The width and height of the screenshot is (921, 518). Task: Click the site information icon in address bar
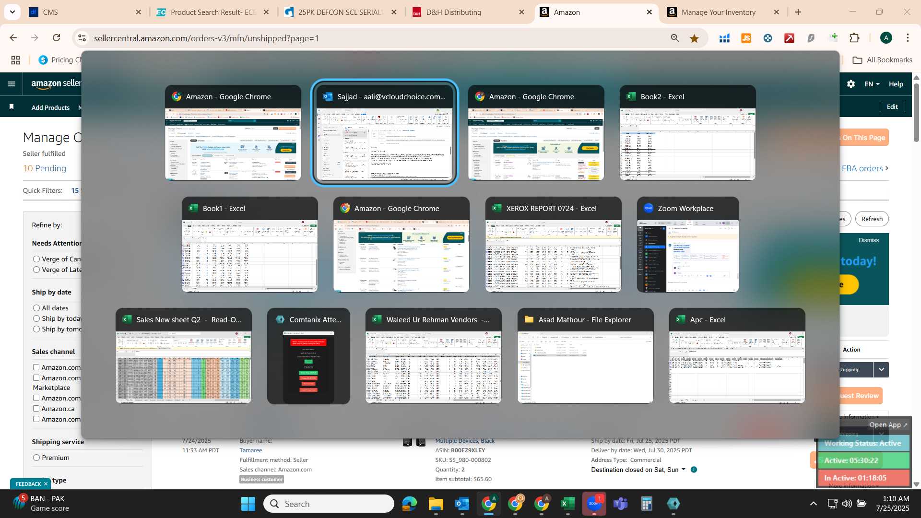(82, 38)
